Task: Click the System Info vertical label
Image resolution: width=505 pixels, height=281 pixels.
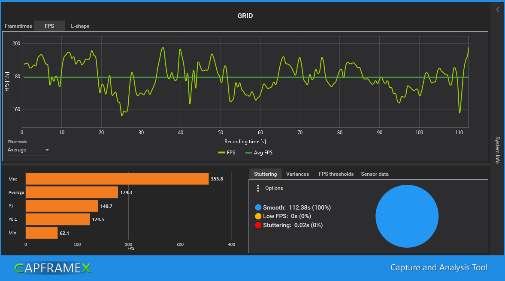Action: pos(498,150)
